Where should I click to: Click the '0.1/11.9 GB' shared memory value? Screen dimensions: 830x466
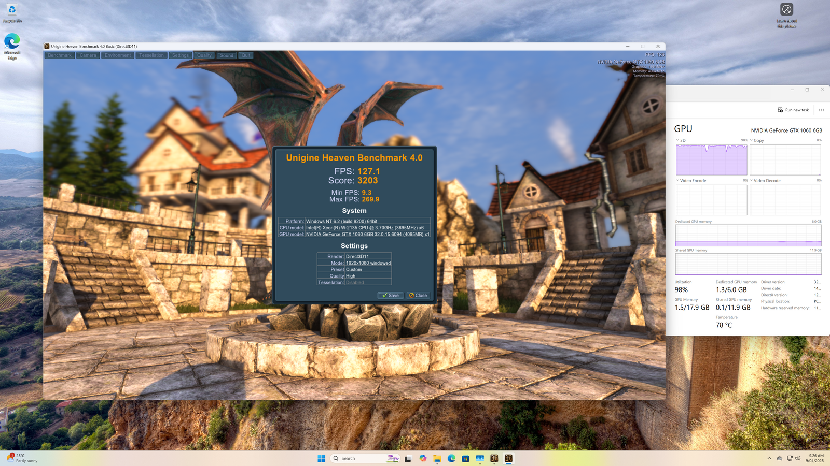[x=733, y=308]
